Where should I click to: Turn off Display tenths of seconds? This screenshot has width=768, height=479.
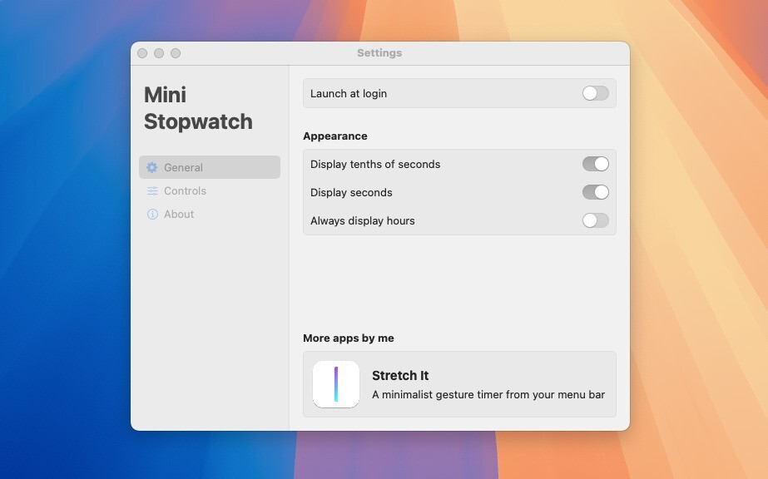pyautogui.click(x=595, y=164)
